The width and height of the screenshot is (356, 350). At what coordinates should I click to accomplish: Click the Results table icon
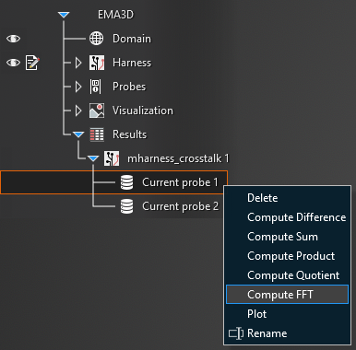(x=97, y=134)
